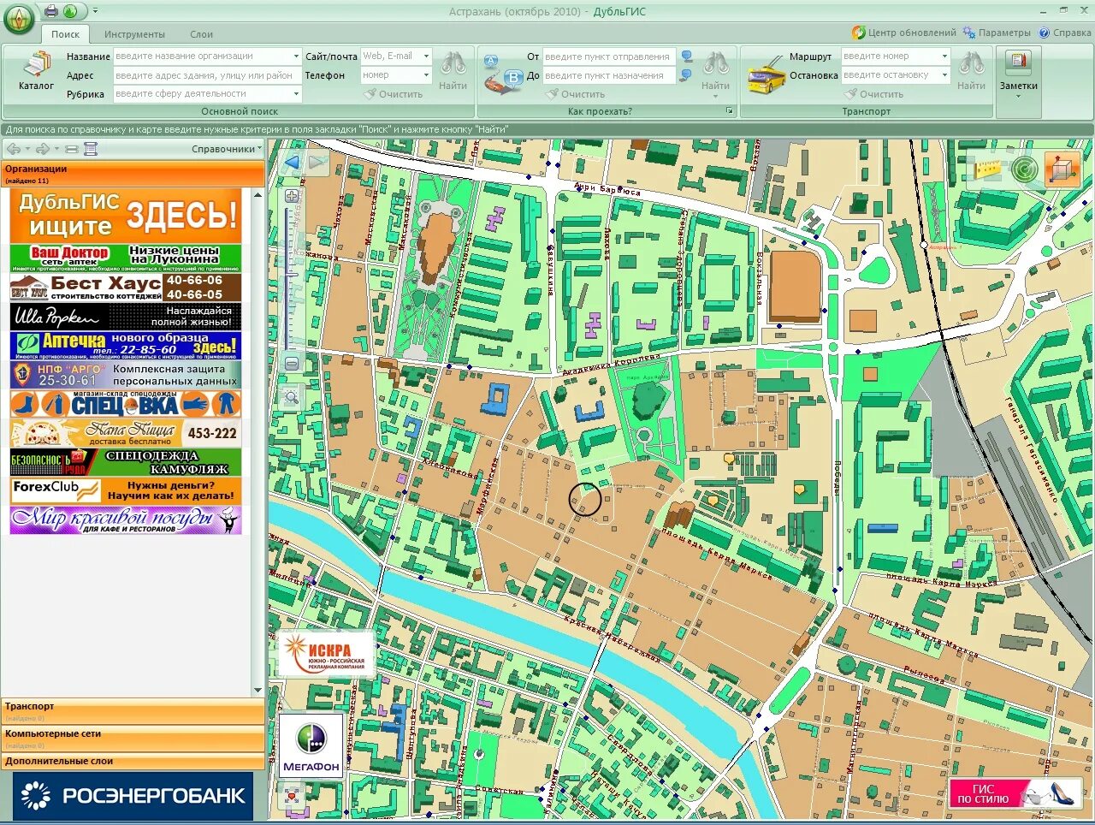
Task: Open the Ulla Popken banner
Action: point(126,316)
